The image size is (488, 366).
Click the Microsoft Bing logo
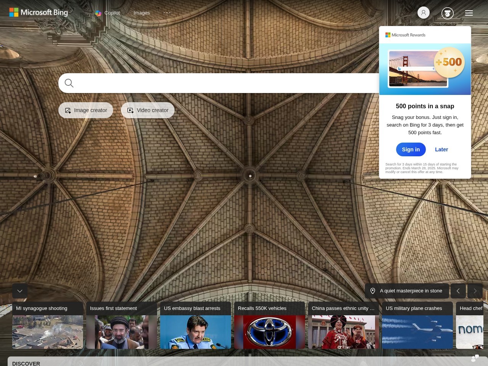pyautogui.click(x=39, y=13)
